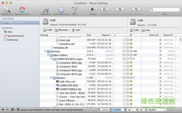This screenshot has height=113, width=182.
Task: Remove job with minus icon
Action: (x=7, y=110)
